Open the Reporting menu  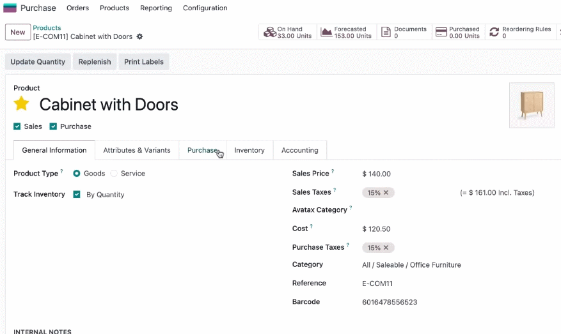coord(156,8)
